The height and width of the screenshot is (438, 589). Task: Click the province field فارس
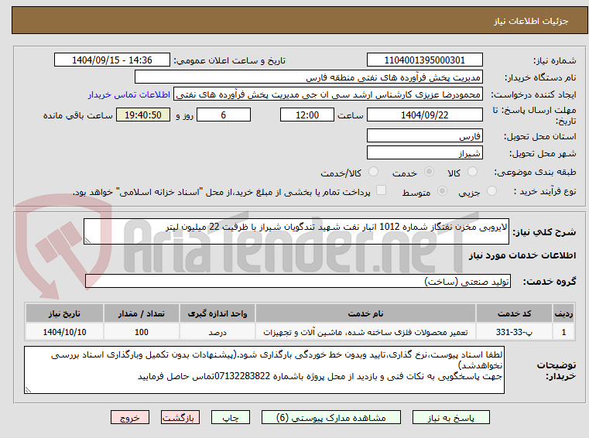click(424, 135)
